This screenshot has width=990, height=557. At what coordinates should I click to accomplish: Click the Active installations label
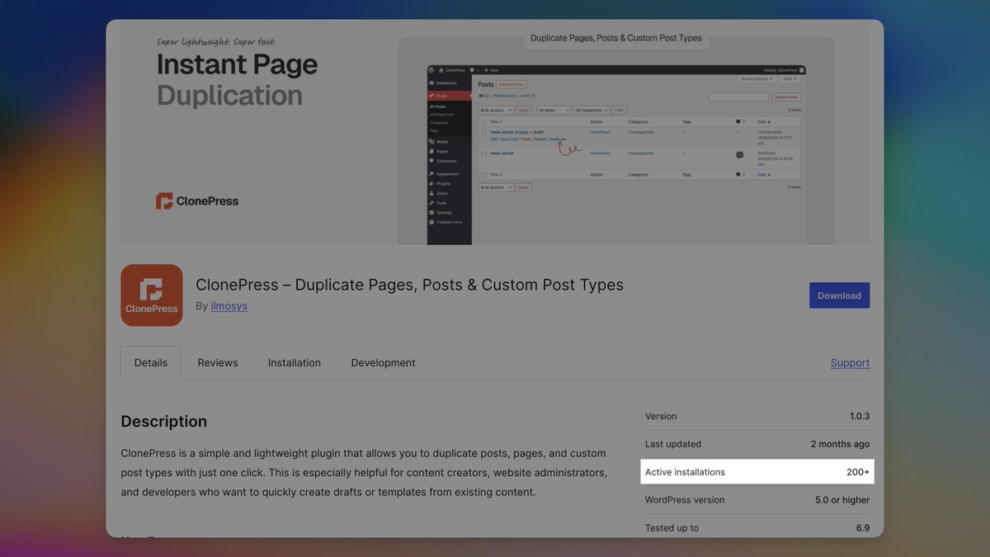click(x=685, y=472)
